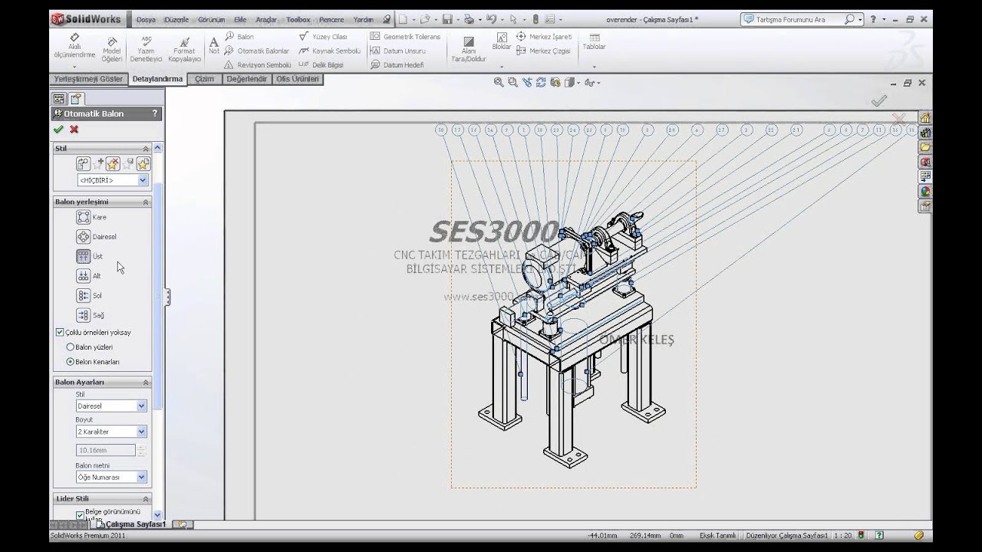Switch to Çizim tab
The image size is (982, 552).
(204, 79)
